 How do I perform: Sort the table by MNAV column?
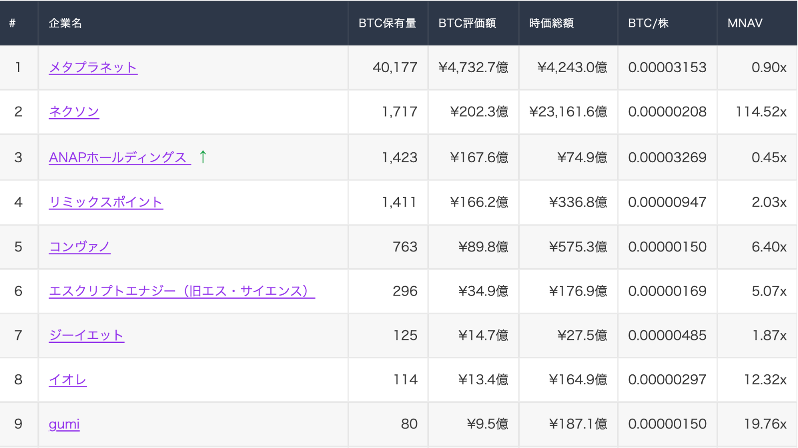click(x=744, y=23)
